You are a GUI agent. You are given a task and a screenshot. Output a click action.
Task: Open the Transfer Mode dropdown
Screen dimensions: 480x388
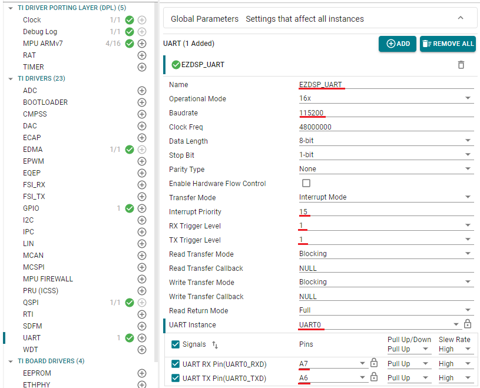[385, 198]
